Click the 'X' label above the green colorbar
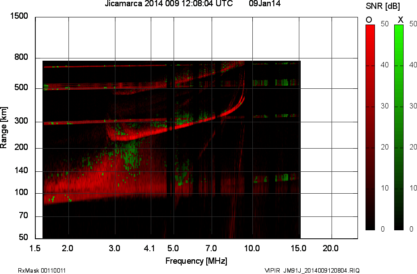The height and width of the screenshot is (274, 417). [x=400, y=20]
